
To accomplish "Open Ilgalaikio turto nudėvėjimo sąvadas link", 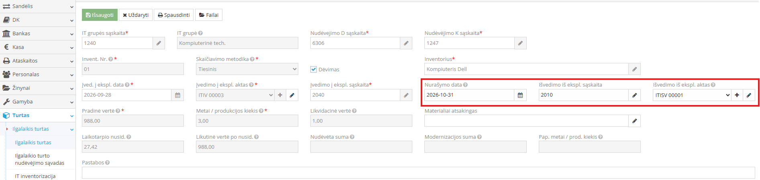I will (39, 159).
